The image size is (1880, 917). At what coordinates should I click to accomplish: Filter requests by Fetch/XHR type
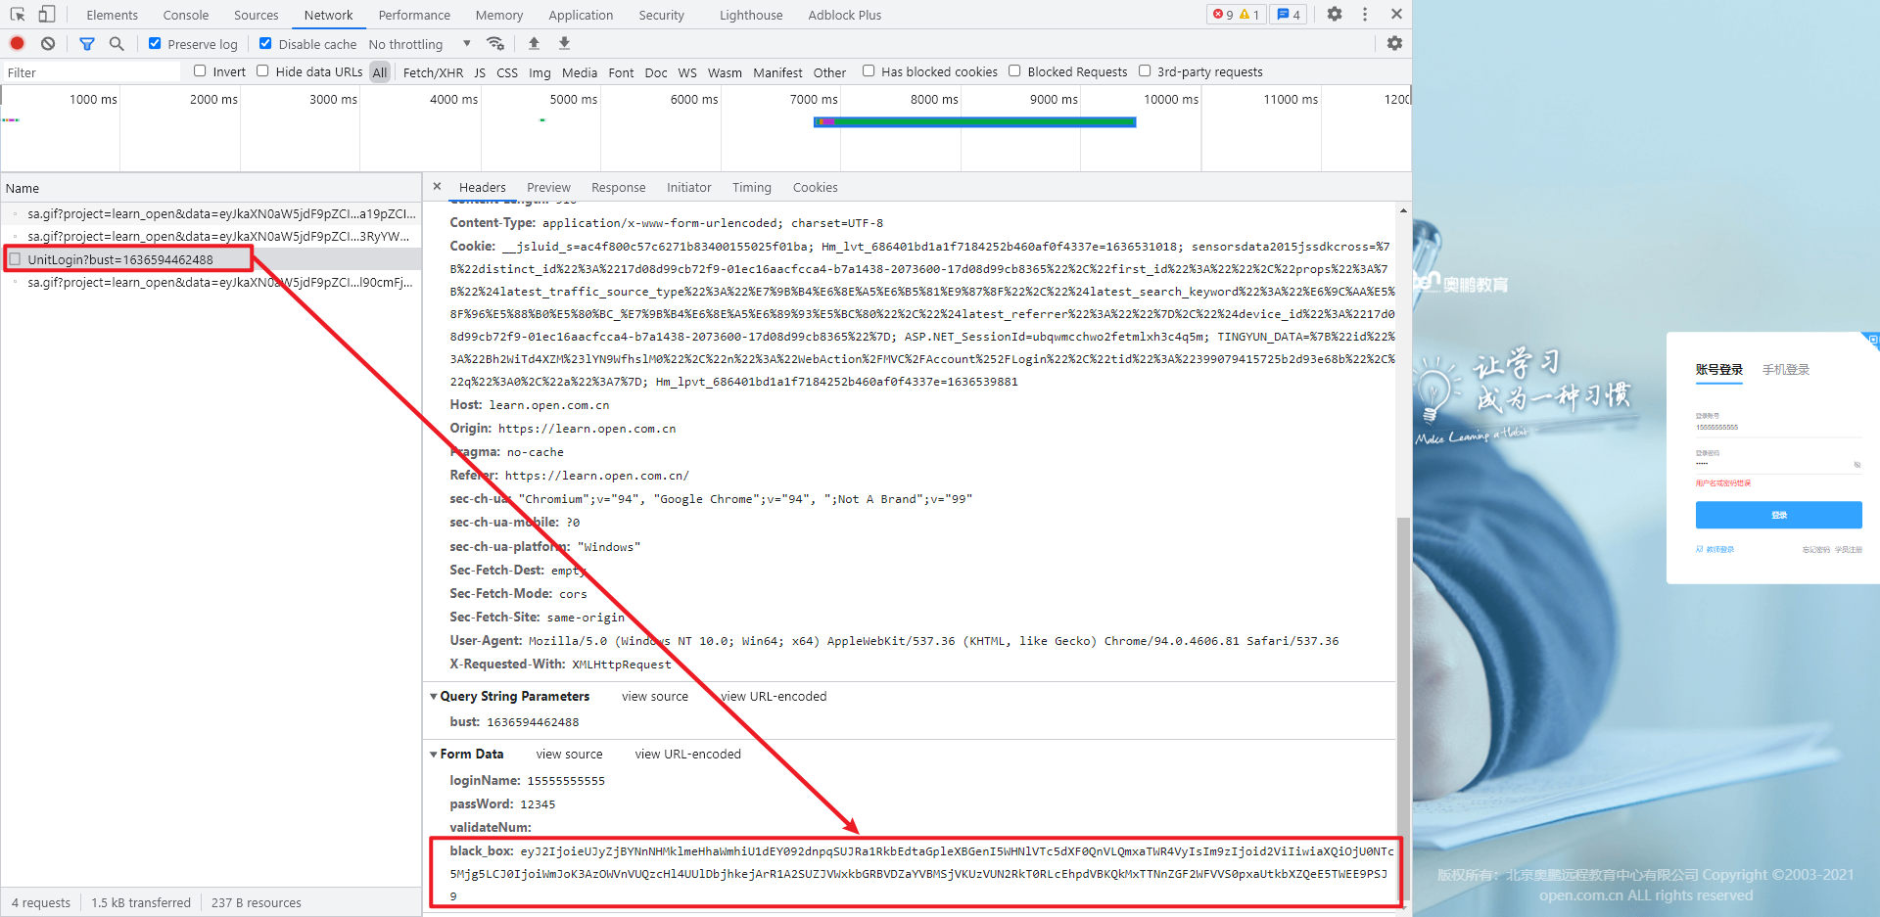tap(433, 72)
